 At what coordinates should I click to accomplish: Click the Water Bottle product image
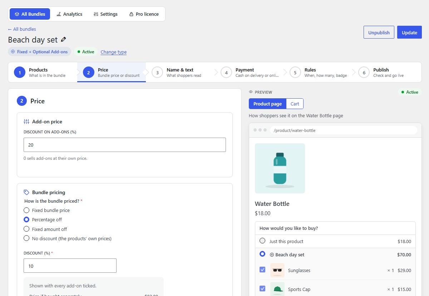click(280, 168)
